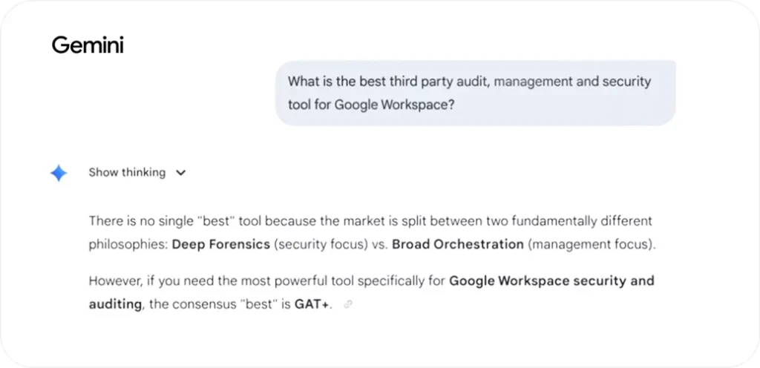Click the "(security focus)" text

(x=321, y=244)
